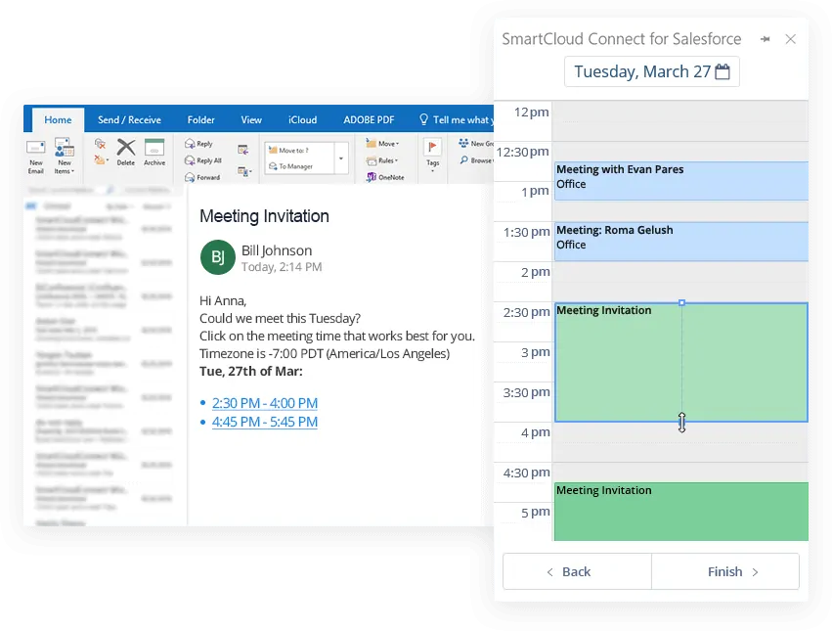The width and height of the screenshot is (832, 631).
Task: Click Bill Johnson's BJ avatar
Action: point(218,257)
